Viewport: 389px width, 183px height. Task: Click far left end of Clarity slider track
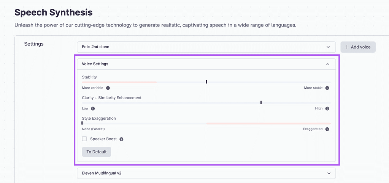83,103
